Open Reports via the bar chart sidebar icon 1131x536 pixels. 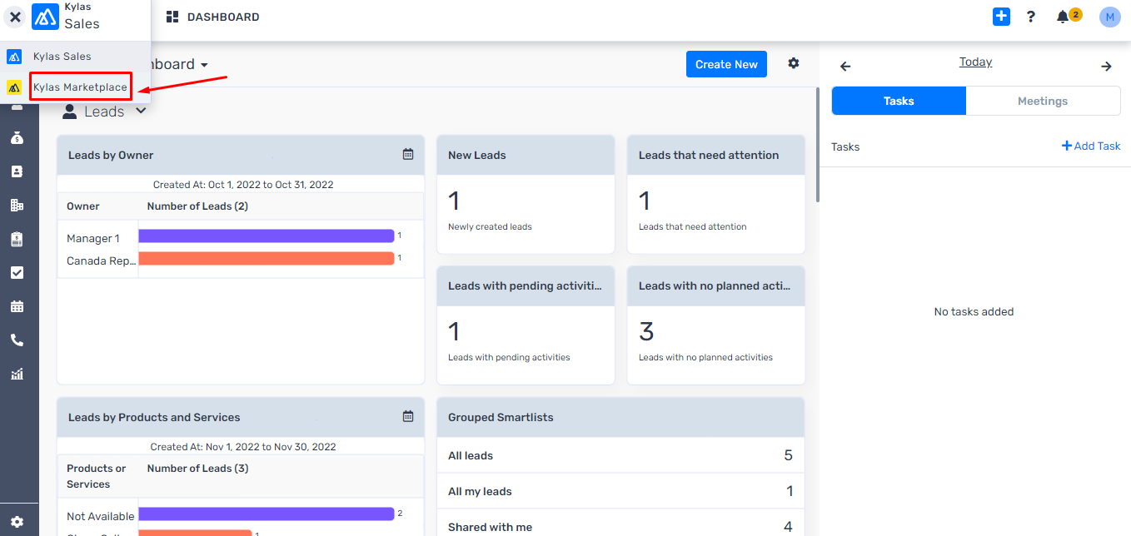[x=17, y=374]
